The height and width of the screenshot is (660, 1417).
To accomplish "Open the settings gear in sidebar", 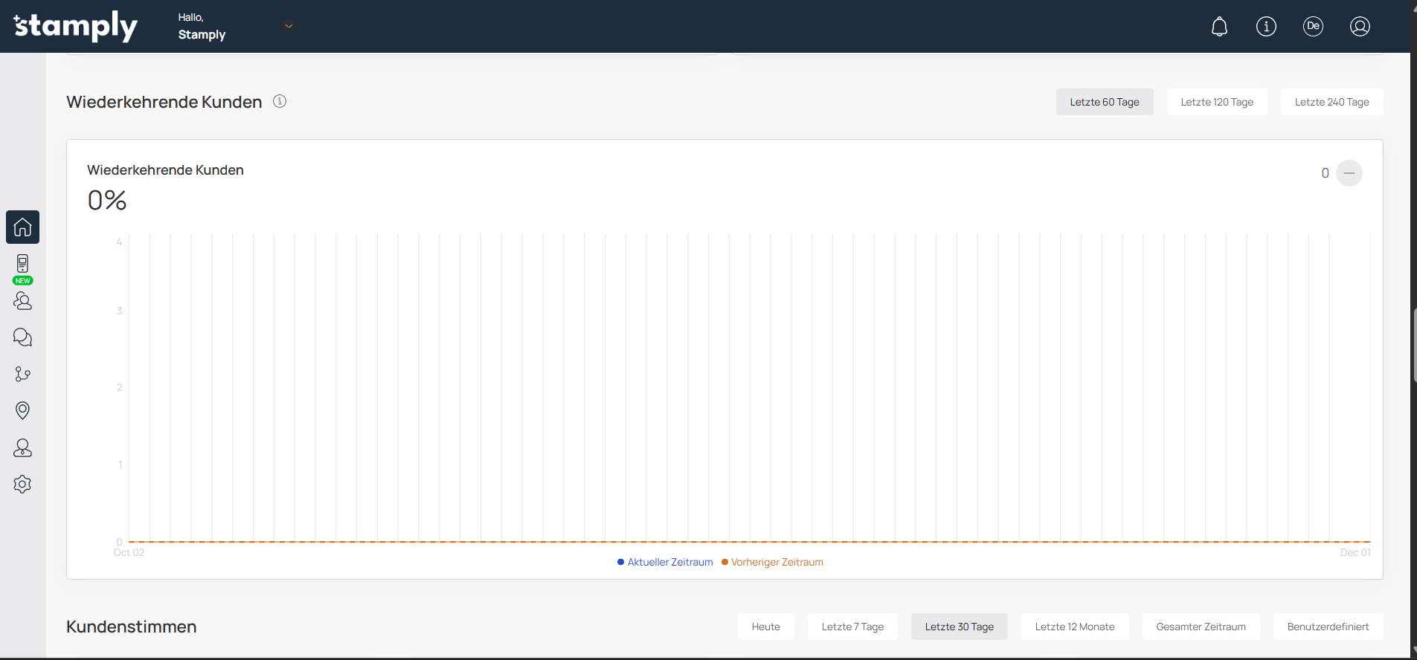I will 22,484.
